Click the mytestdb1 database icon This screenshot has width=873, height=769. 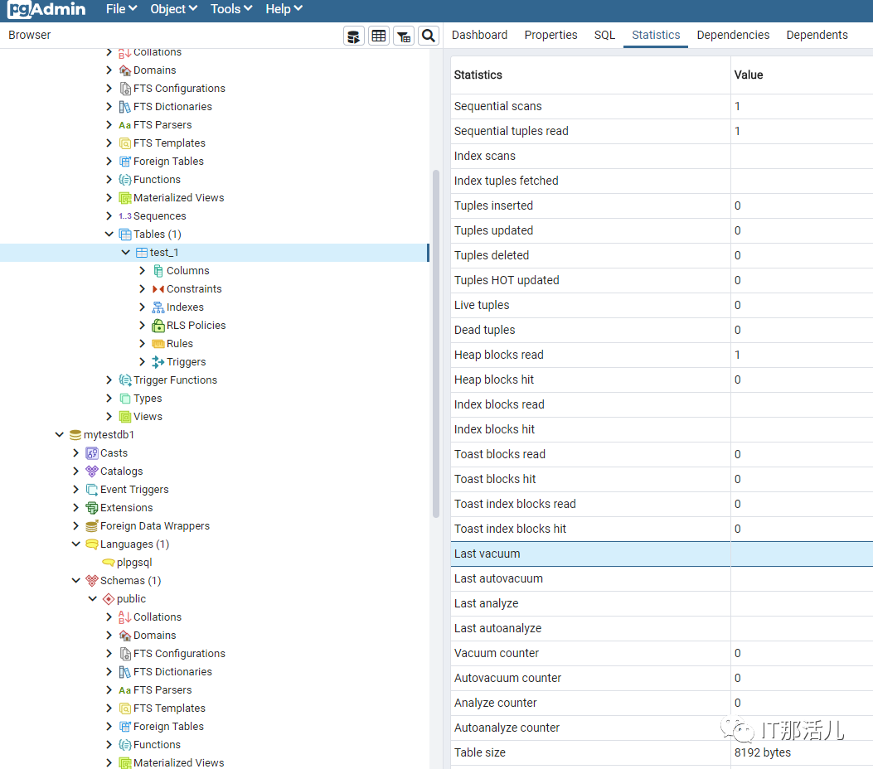tap(75, 435)
